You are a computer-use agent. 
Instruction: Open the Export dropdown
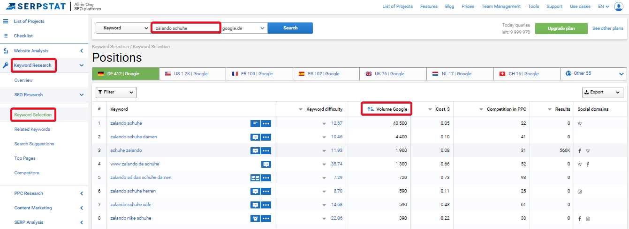tap(603, 92)
